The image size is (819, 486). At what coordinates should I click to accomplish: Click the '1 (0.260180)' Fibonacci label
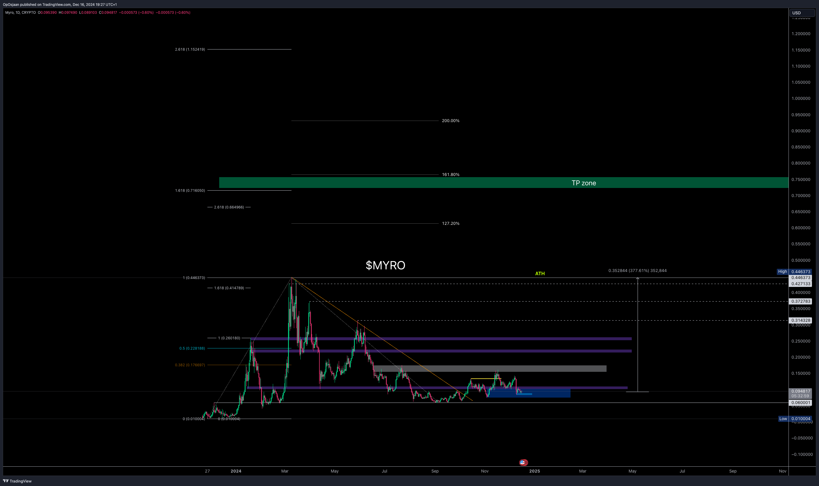[229, 338]
